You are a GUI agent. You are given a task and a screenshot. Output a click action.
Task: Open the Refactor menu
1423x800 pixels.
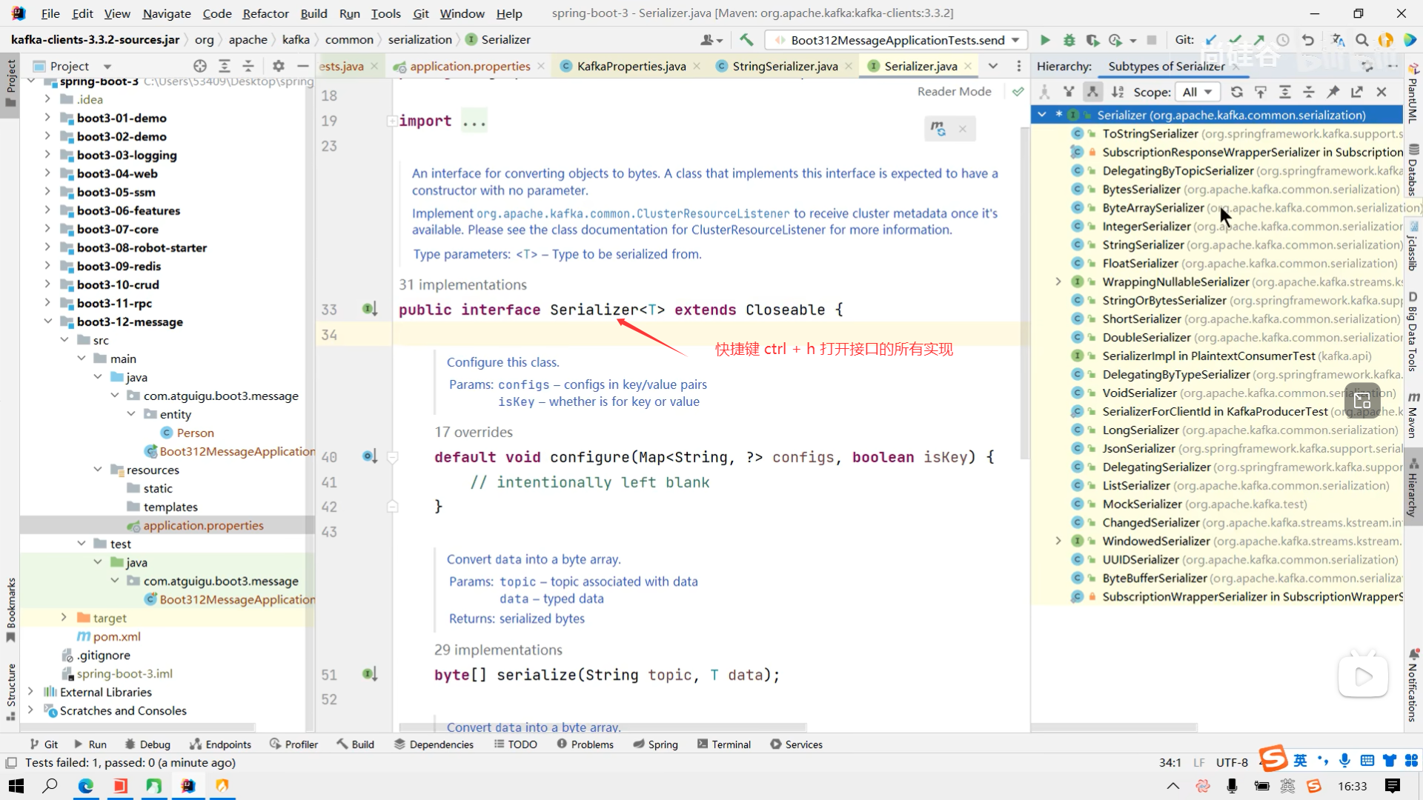[x=265, y=13]
